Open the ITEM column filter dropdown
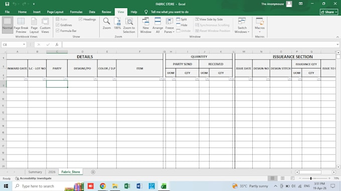Viewport: 341px width, 191px height. coord(161,78)
